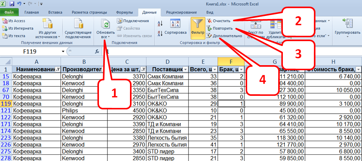Open filter dropdown in Поставщик header
Screen dimensions: 362x161
pos(185,69)
